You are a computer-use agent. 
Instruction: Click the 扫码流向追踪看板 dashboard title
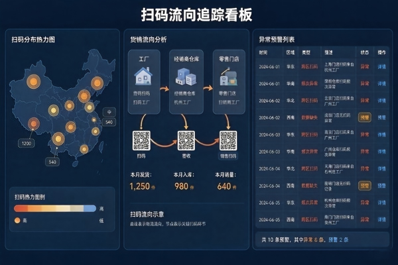(196, 15)
